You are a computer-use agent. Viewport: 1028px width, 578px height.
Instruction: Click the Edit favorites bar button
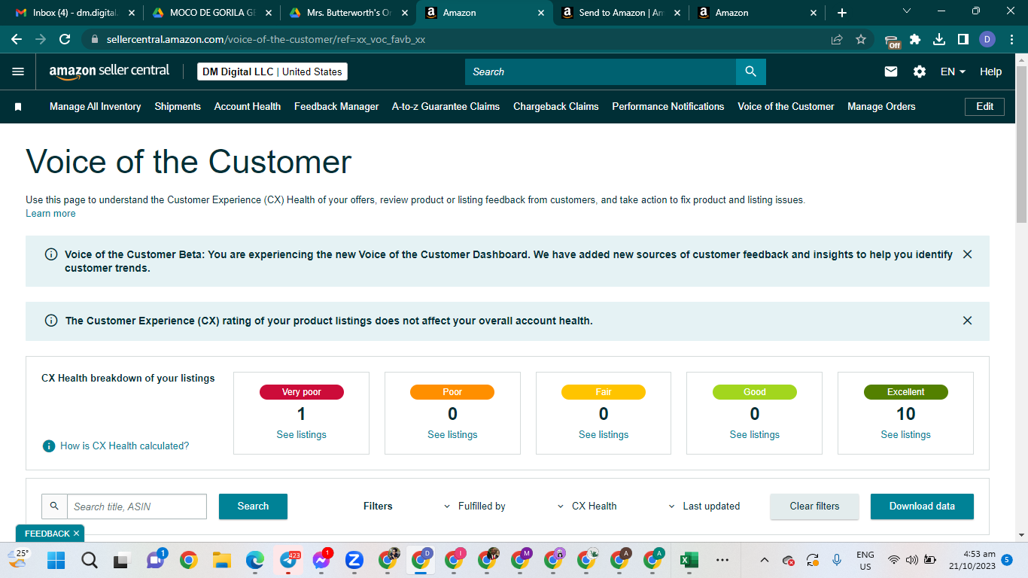984,107
